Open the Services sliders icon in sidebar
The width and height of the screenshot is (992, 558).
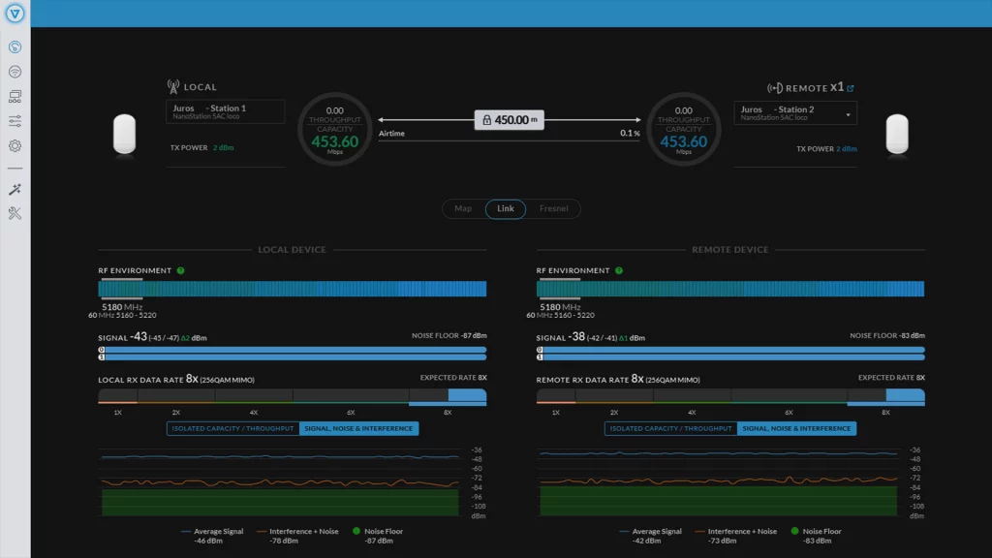(15, 121)
